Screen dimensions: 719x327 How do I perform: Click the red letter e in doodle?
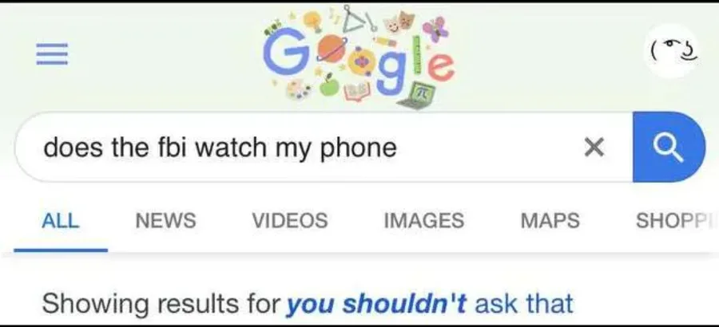point(440,67)
